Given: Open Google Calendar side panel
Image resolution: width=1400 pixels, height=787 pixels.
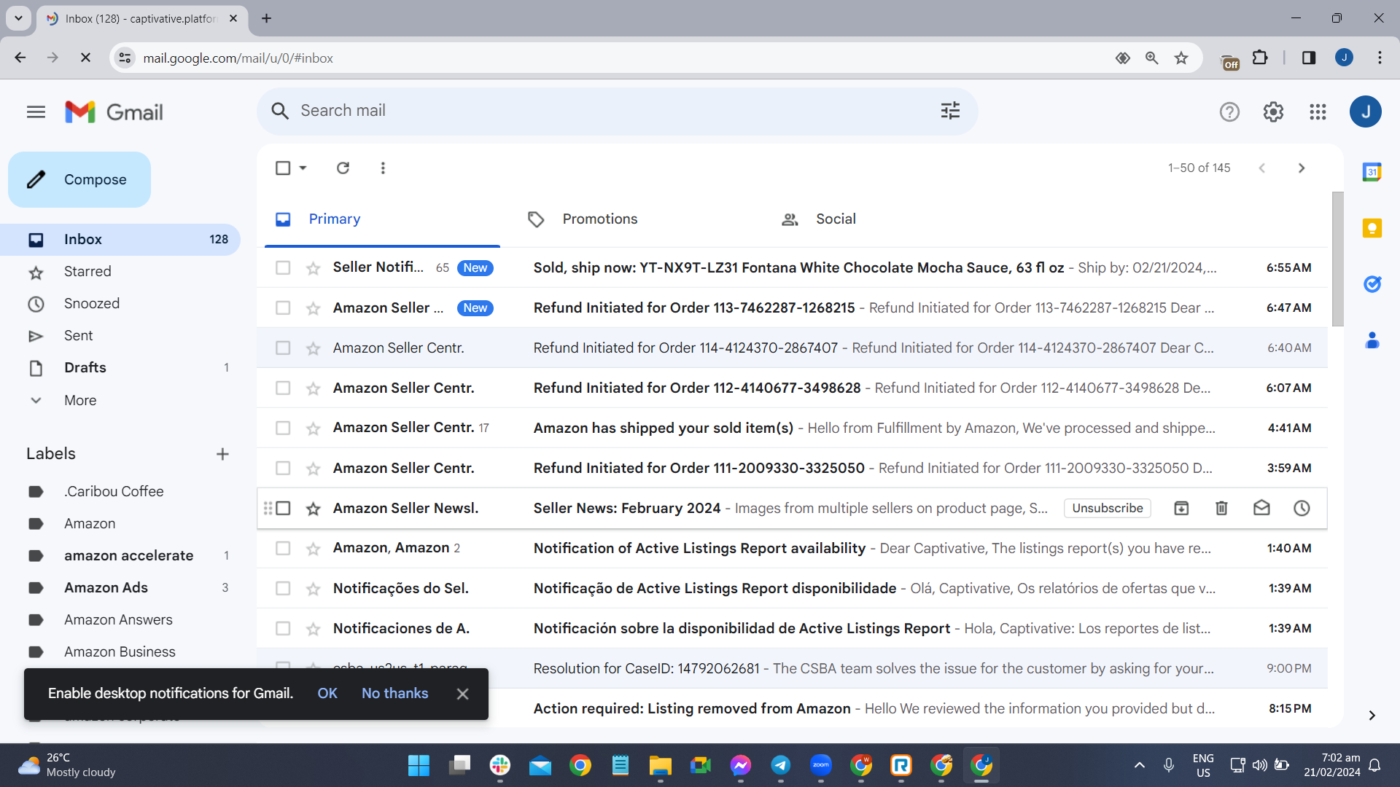Looking at the screenshot, I should coord(1372,173).
